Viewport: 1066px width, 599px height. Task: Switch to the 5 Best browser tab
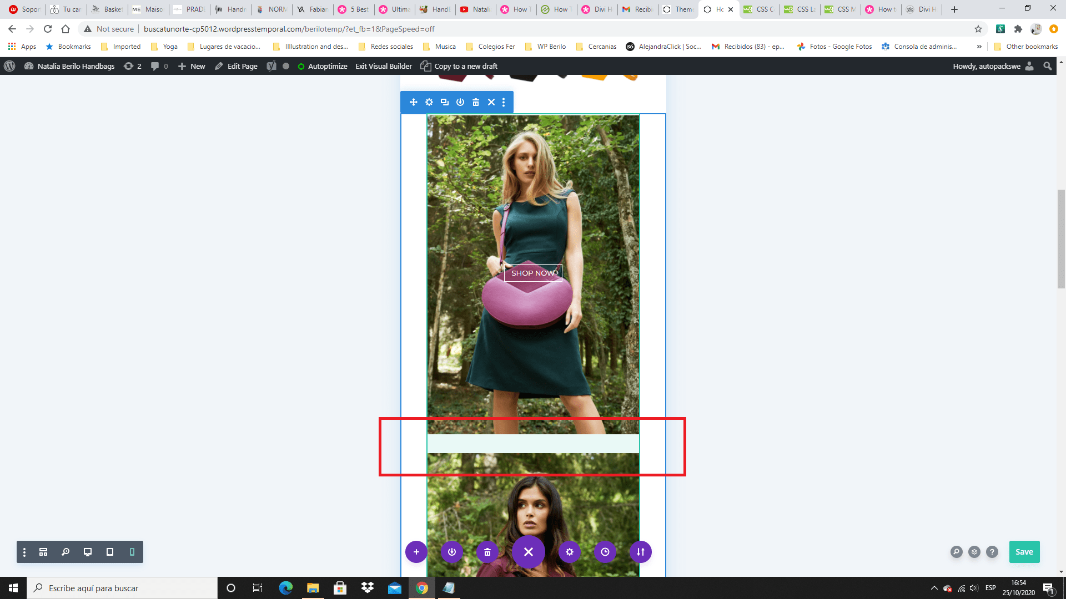coord(354,9)
